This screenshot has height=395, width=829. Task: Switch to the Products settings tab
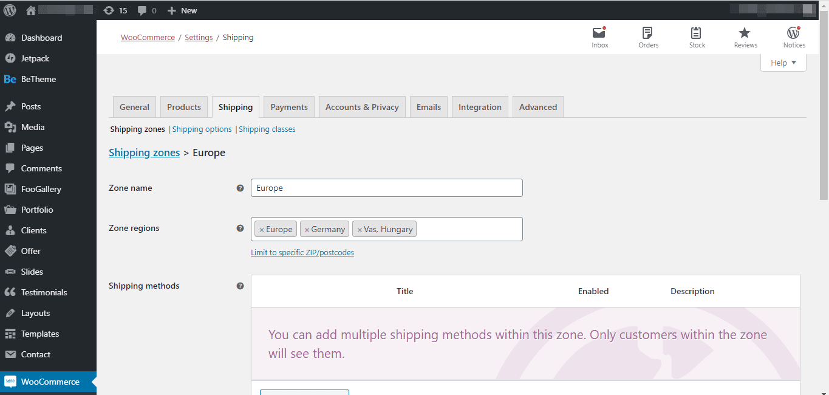(184, 107)
